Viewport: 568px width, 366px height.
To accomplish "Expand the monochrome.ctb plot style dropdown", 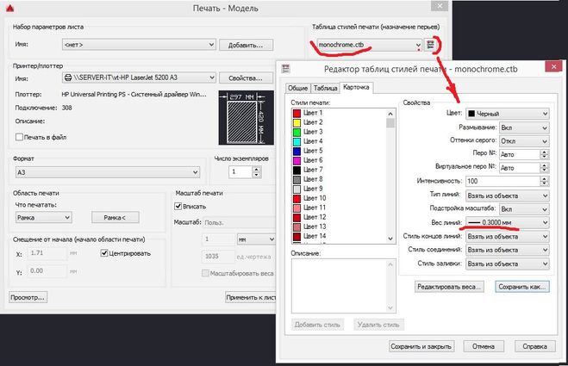I will point(417,44).
